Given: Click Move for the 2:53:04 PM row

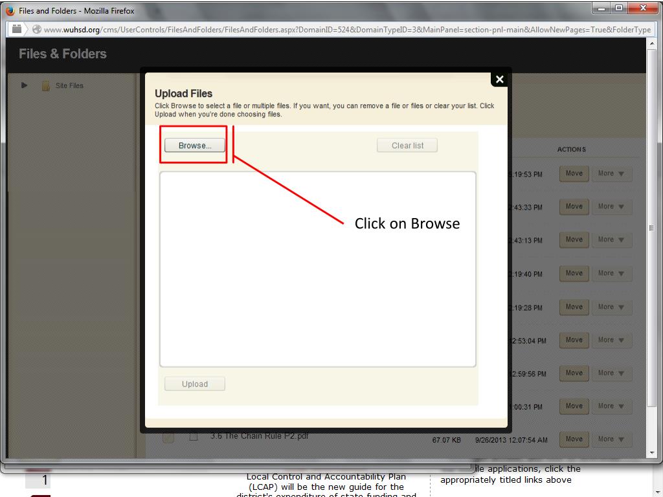Looking at the screenshot, I should pyautogui.click(x=574, y=340).
